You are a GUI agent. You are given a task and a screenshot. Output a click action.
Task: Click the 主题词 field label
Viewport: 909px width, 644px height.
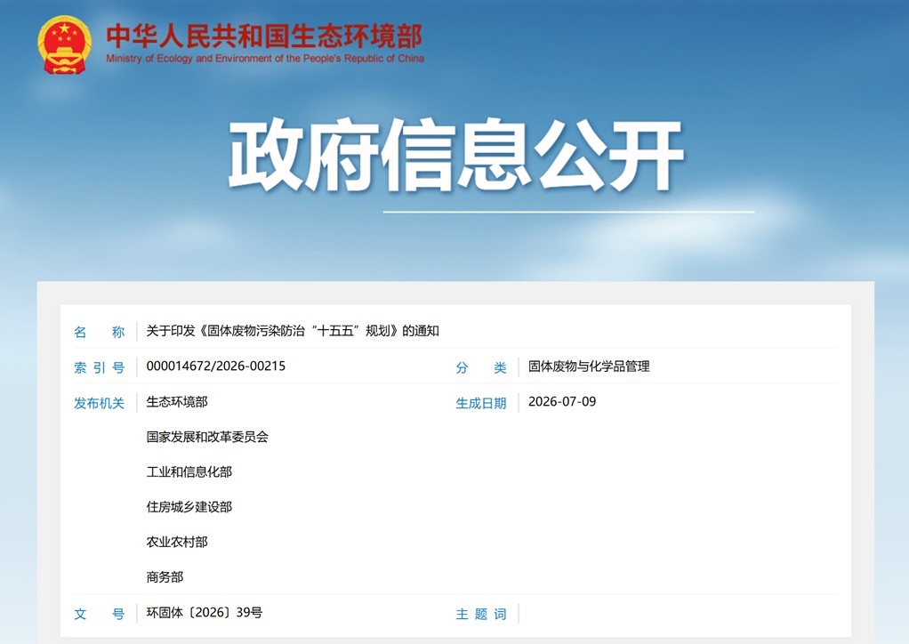[481, 614]
